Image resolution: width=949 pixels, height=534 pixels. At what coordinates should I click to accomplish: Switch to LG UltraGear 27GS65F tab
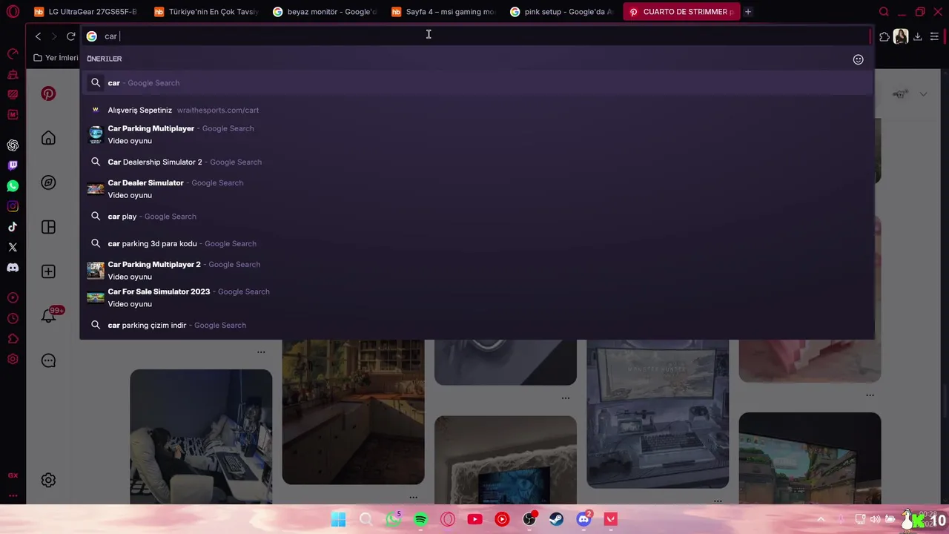pos(85,12)
